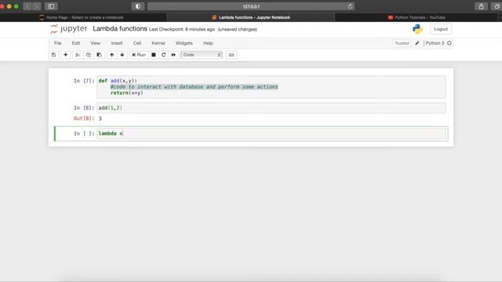502x282 pixels.
Task: Move the selected cell up
Action: coord(111,55)
